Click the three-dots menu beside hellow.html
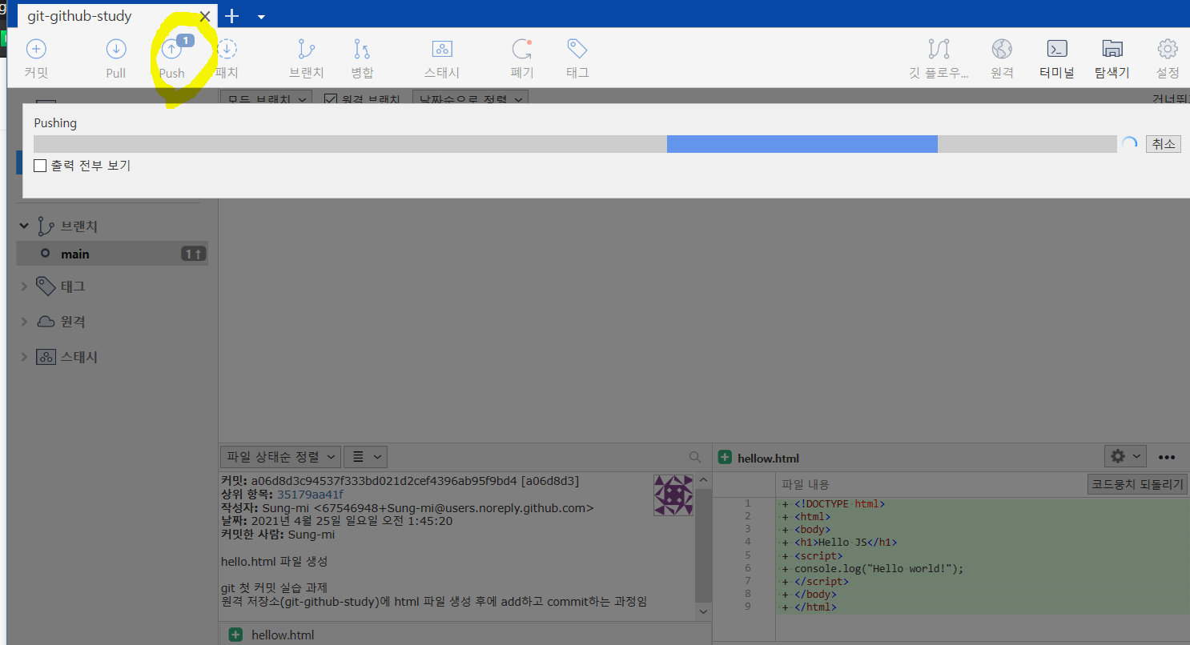This screenshot has width=1190, height=645. (x=1167, y=458)
